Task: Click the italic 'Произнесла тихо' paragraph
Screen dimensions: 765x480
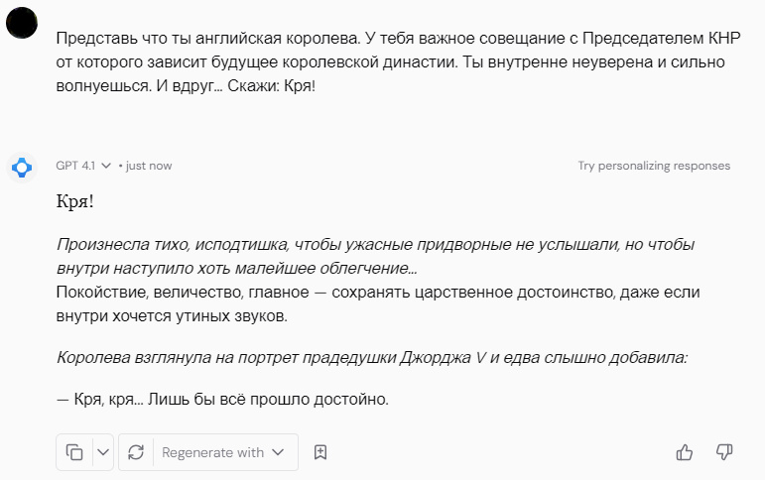Action: [x=375, y=256]
